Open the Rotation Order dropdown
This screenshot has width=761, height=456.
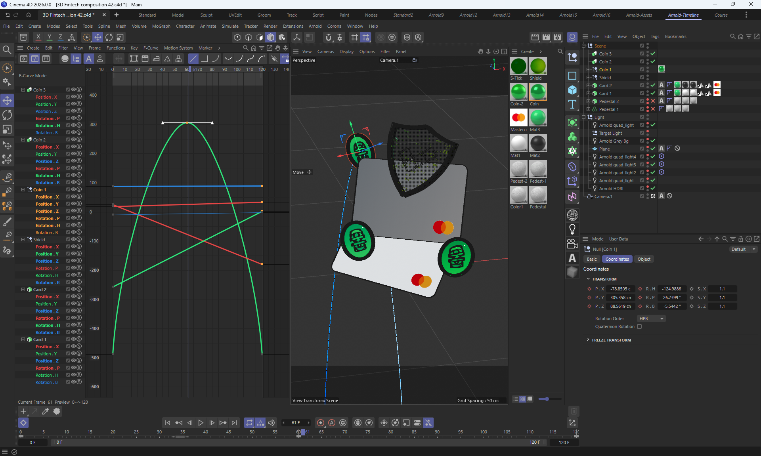click(651, 319)
